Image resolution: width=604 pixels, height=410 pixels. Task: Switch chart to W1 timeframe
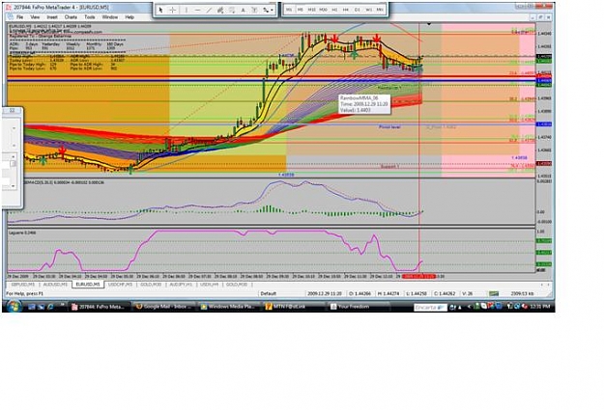(x=368, y=10)
